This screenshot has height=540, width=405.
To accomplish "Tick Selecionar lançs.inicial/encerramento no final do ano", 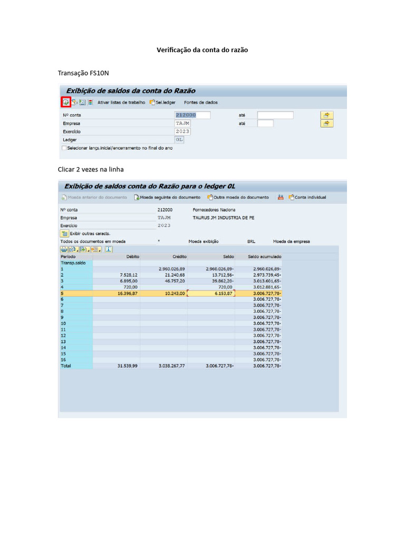I will (64, 148).
